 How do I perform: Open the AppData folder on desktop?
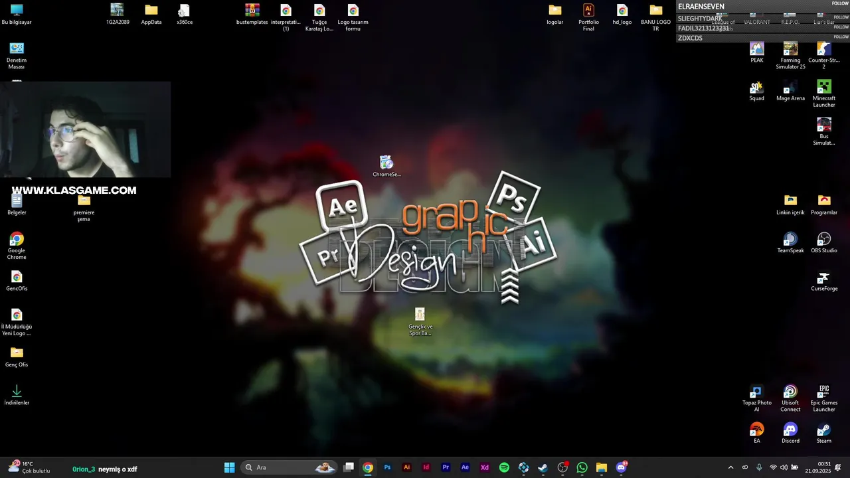coord(151,14)
